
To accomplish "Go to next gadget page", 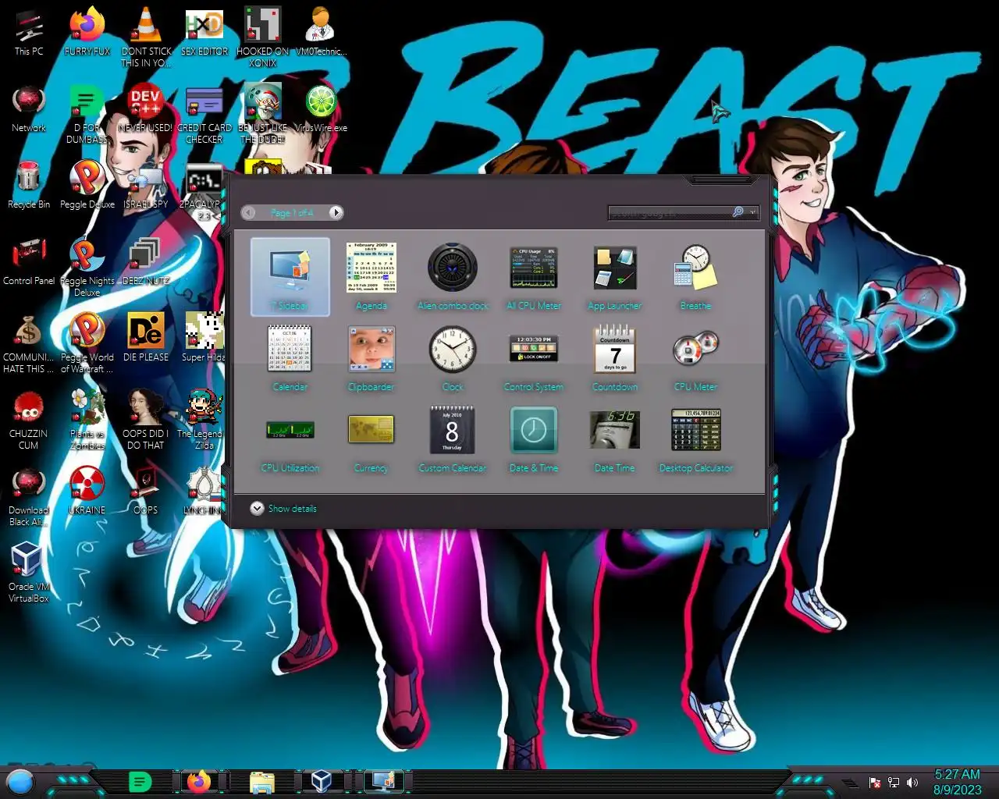I will coord(336,212).
